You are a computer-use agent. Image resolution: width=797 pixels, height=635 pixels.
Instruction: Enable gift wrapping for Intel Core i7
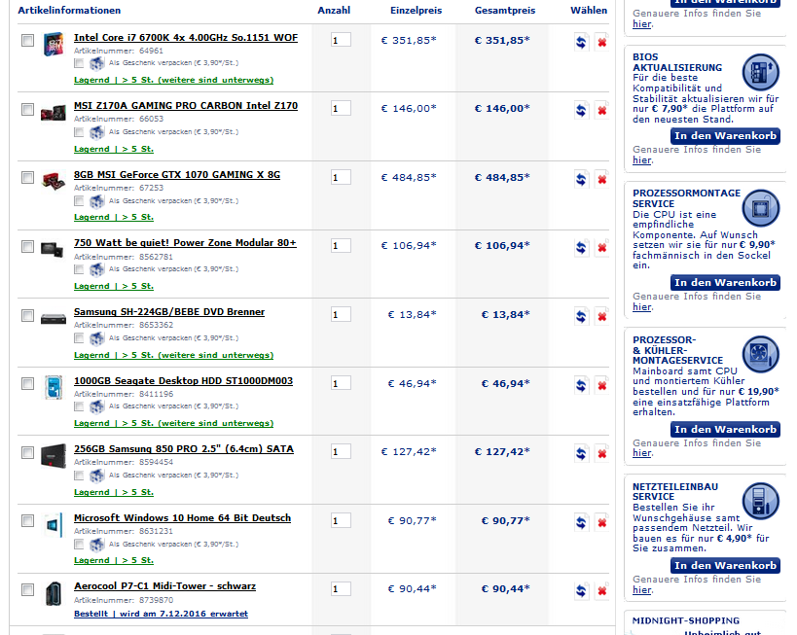pos(79,63)
